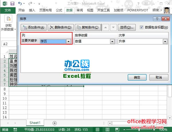This screenshot has height=132, width=172.
Task: Open the 文件 file menu
Action: (8, 10)
